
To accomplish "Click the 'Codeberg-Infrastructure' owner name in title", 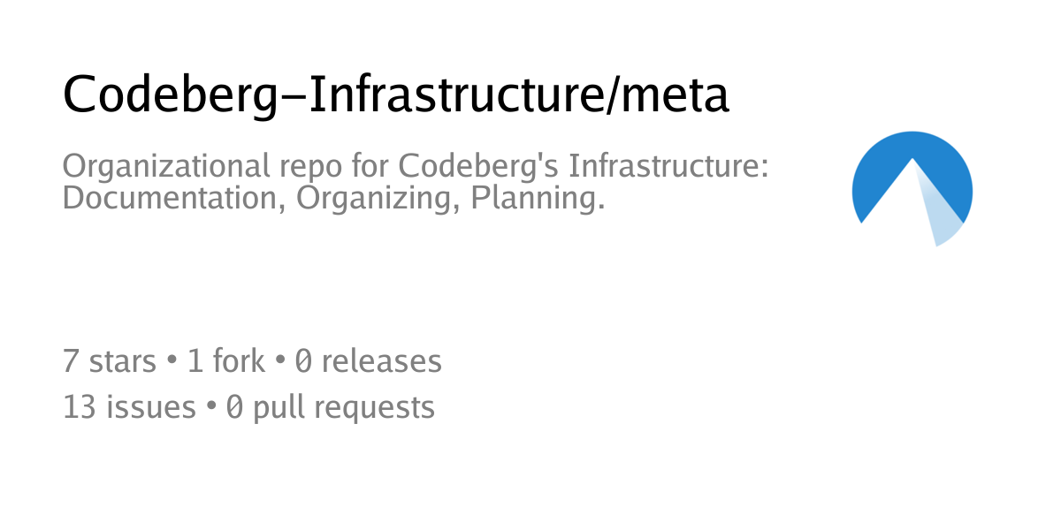I will click(x=331, y=95).
